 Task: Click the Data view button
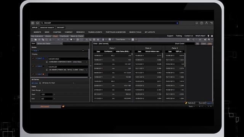click(210, 44)
